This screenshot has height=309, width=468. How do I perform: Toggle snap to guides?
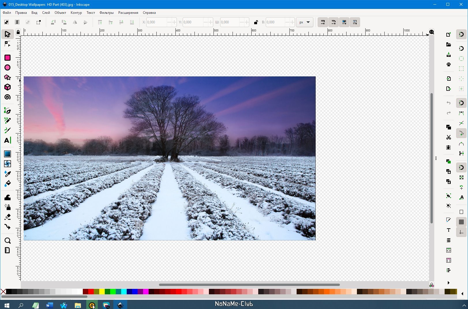tap(461, 232)
